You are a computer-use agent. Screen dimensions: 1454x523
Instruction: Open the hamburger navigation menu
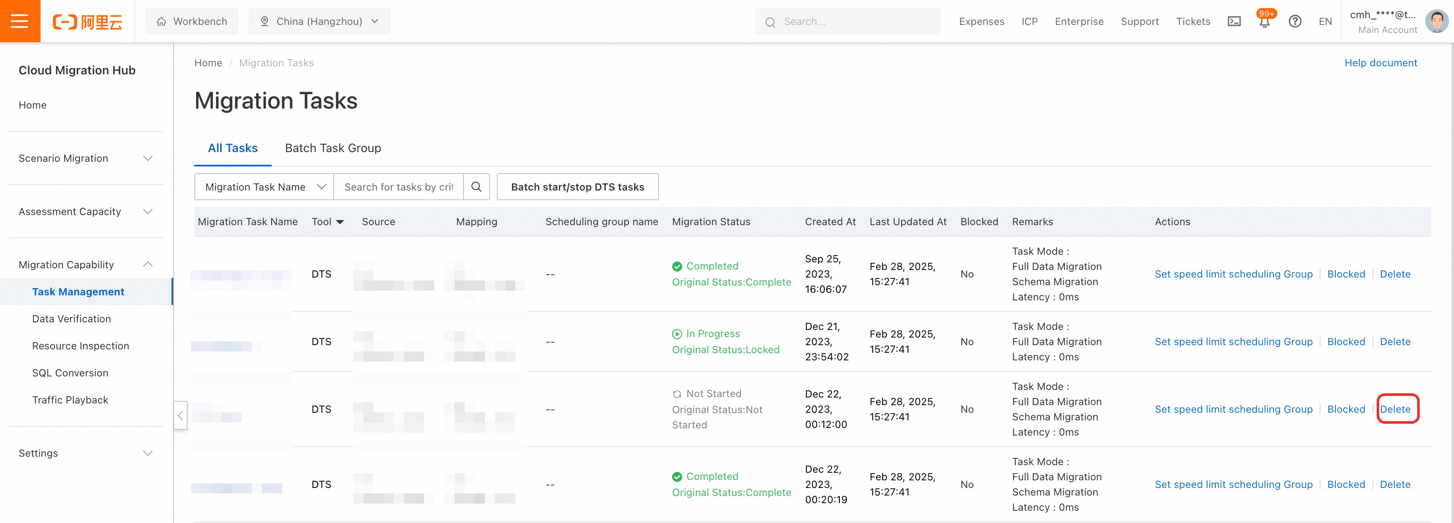(20, 21)
